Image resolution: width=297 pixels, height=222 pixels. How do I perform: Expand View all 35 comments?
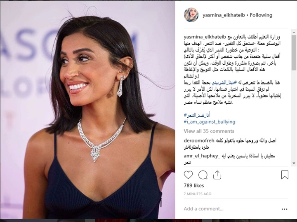tap(209, 131)
